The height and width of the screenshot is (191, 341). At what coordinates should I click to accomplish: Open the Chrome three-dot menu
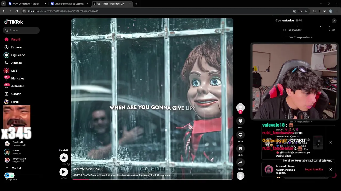tap(337, 11)
